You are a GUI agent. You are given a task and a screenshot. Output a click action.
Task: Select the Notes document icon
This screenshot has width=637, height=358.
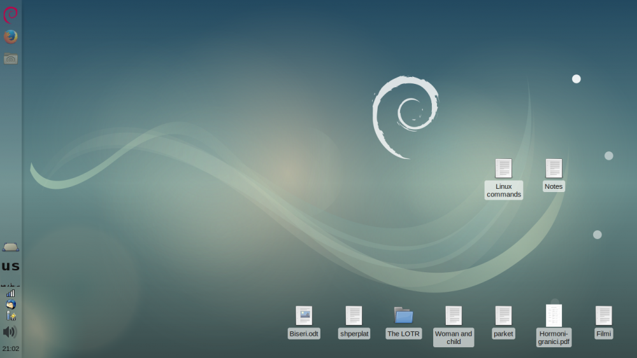tap(554, 169)
